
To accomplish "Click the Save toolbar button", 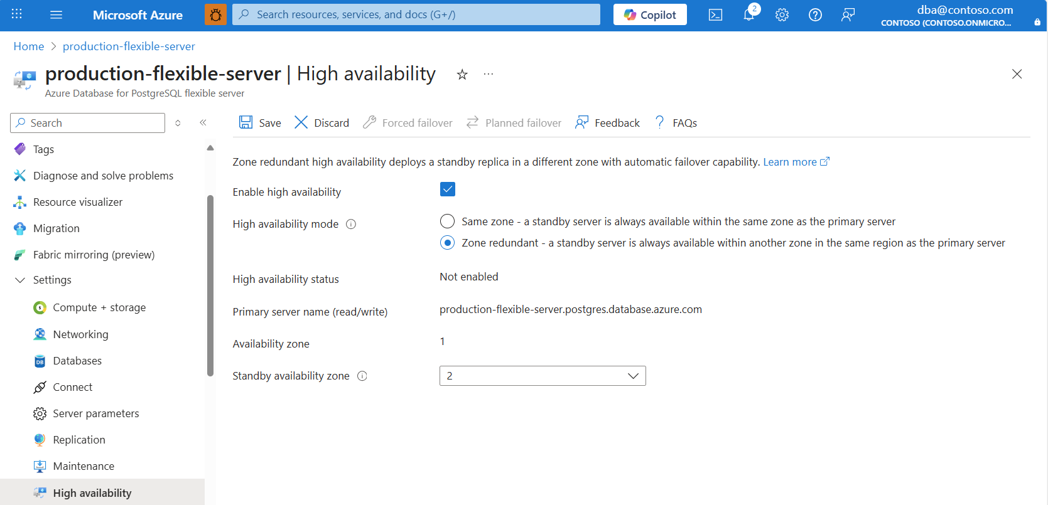I will [x=260, y=123].
